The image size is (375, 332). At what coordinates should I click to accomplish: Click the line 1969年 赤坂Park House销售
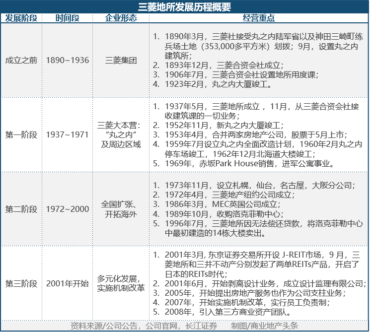[x=243, y=163]
